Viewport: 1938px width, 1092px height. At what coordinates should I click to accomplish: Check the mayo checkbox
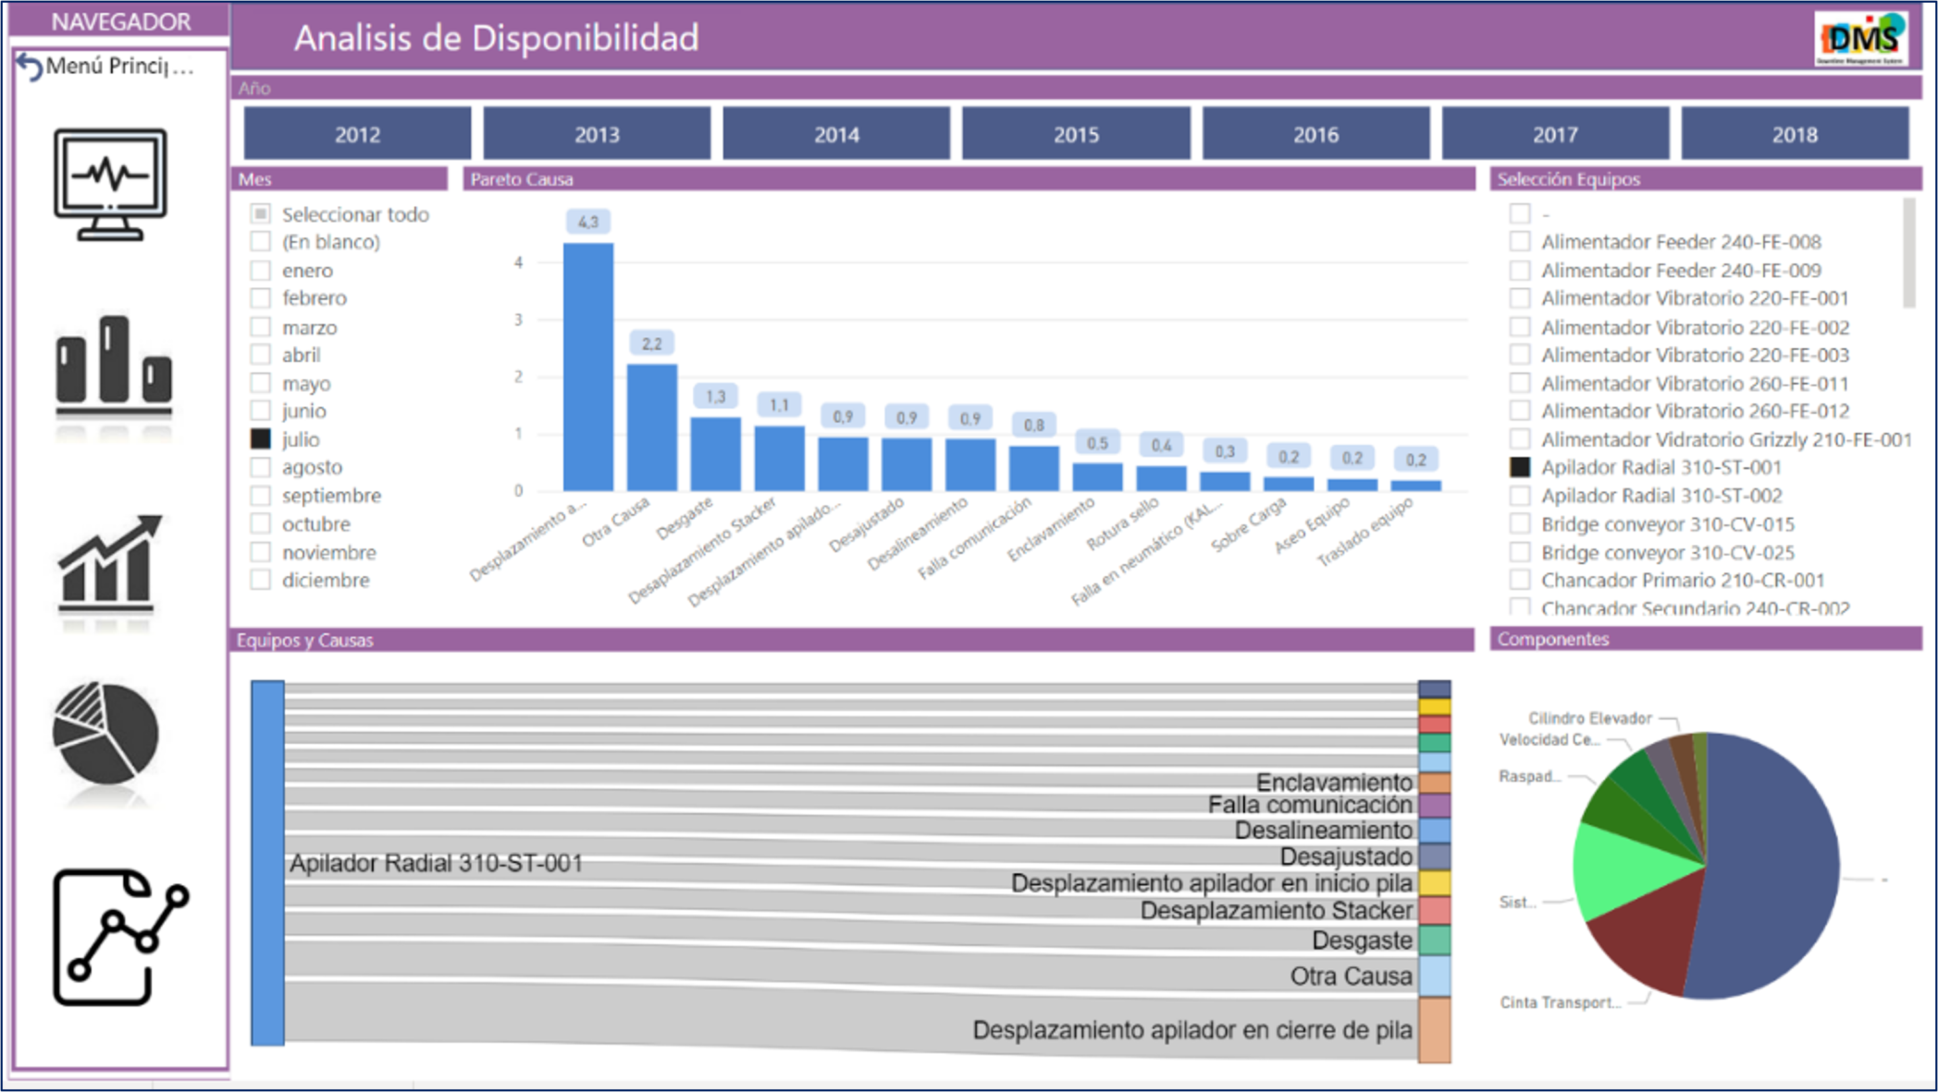click(x=260, y=383)
